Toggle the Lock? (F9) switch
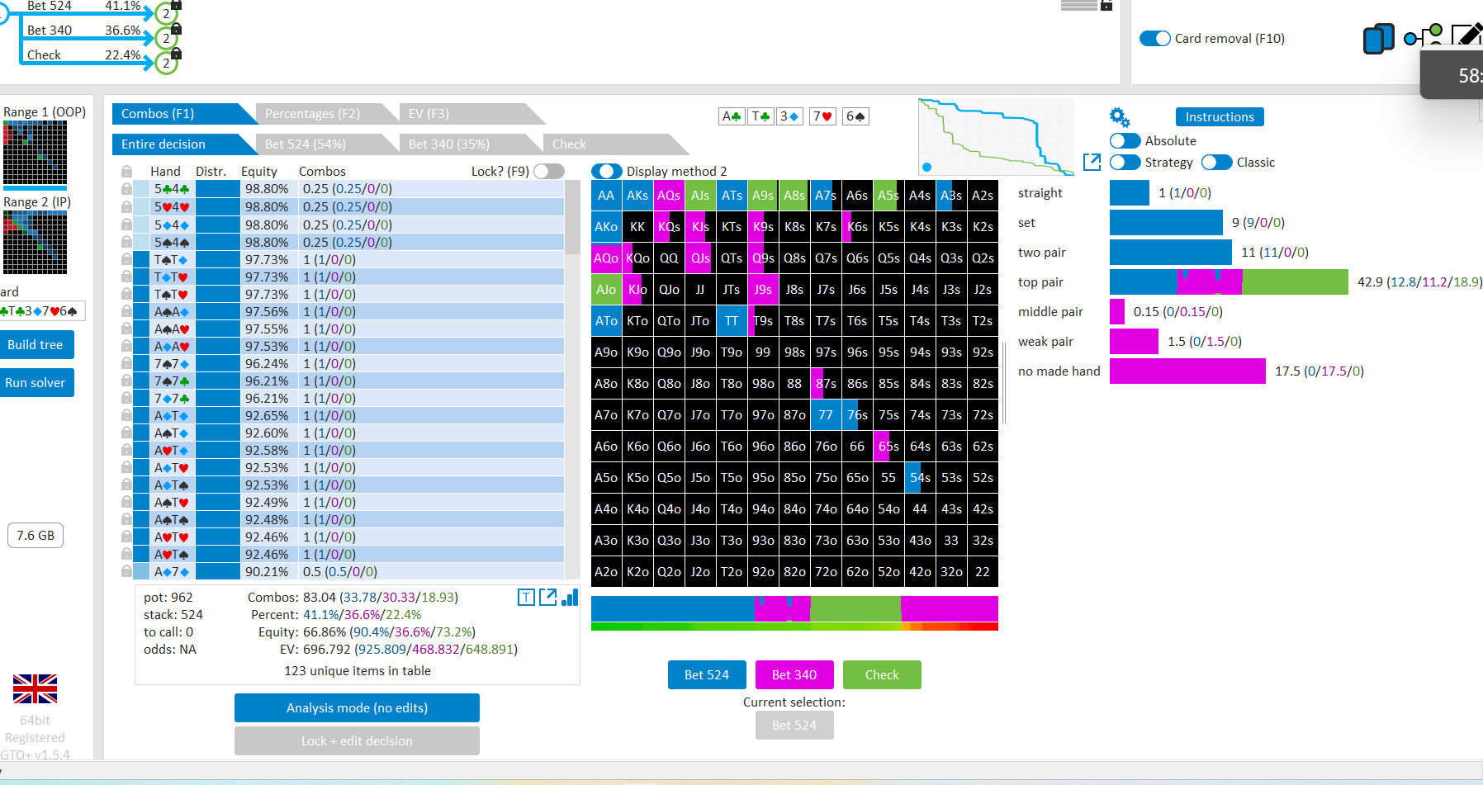Screen dimensions: 1483x785 [x=549, y=171]
